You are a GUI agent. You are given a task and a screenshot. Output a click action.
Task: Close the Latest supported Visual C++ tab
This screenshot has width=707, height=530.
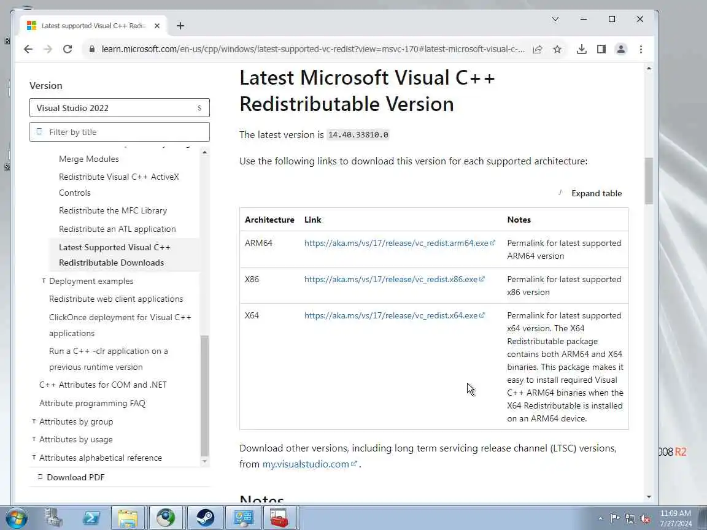(157, 26)
